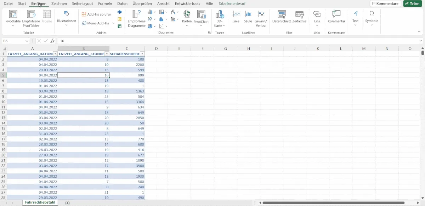425x206 pixels.
Task: Open the Symbole menu
Action: pos(372,18)
